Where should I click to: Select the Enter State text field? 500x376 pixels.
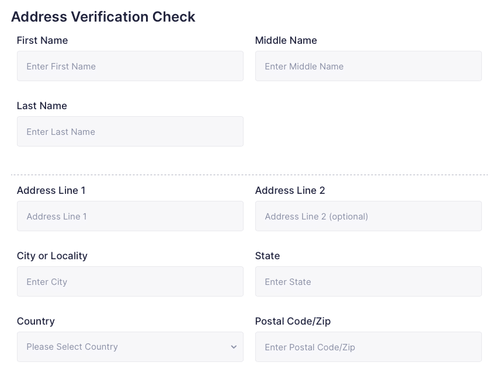pyautogui.click(x=369, y=281)
